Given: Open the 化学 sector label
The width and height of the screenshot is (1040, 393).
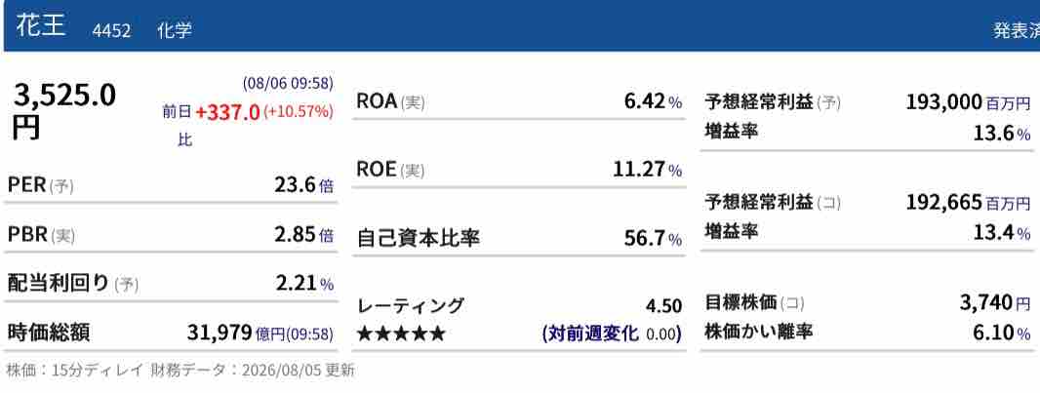Looking at the screenshot, I should (x=175, y=30).
